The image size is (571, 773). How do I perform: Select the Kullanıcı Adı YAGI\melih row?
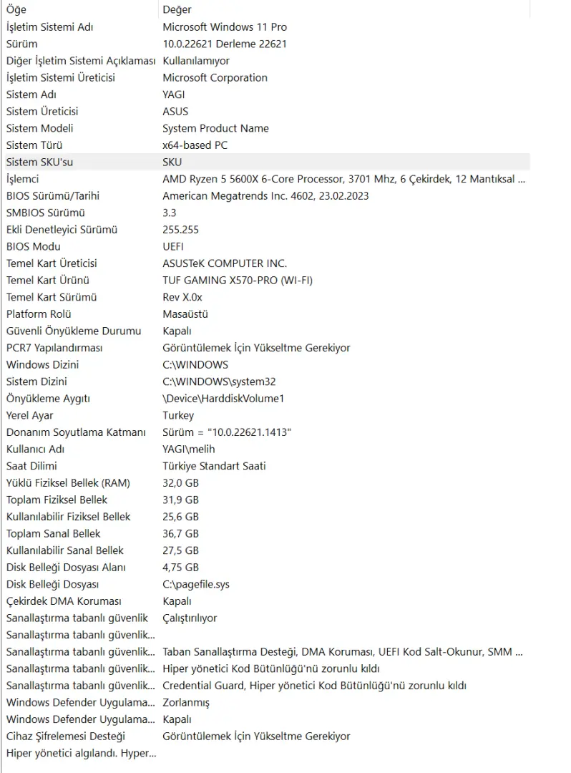[266, 449]
